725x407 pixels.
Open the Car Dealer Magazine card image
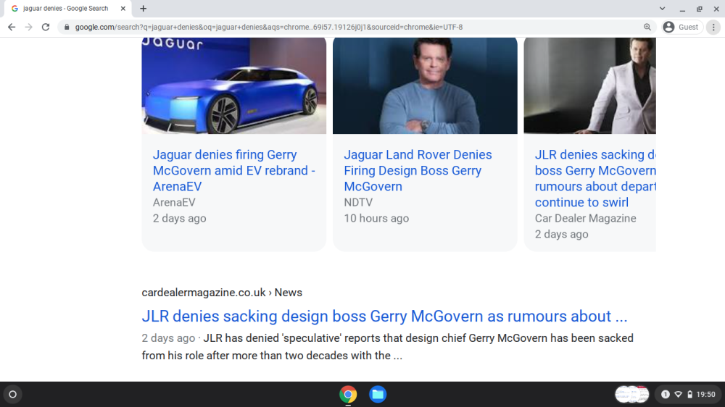(589, 85)
